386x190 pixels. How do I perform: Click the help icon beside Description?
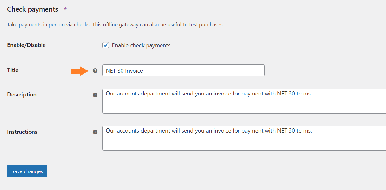[95, 95]
